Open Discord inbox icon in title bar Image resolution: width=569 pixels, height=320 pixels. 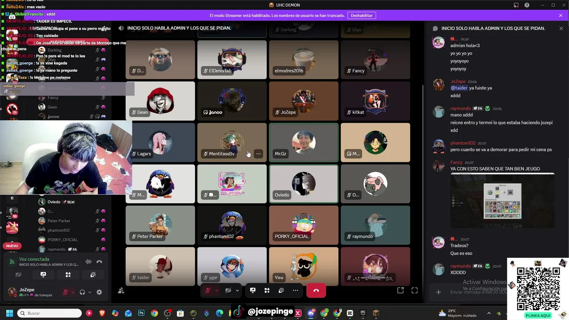coord(516,5)
